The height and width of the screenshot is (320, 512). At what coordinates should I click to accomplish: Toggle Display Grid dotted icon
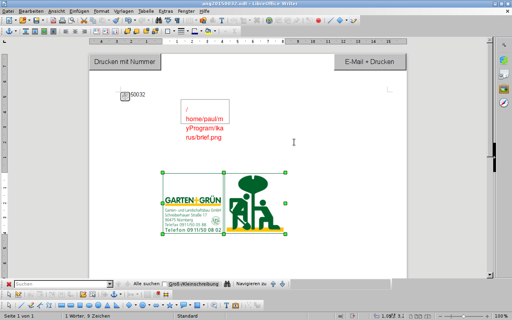tap(148, 294)
